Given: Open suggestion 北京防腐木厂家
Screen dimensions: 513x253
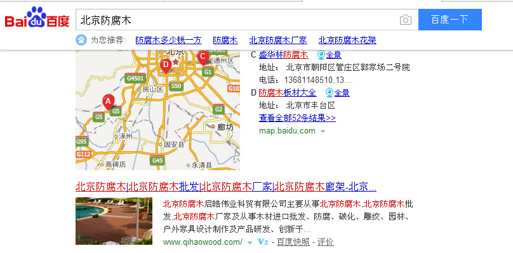Looking at the screenshot, I should pyautogui.click(x=278, y=40).
